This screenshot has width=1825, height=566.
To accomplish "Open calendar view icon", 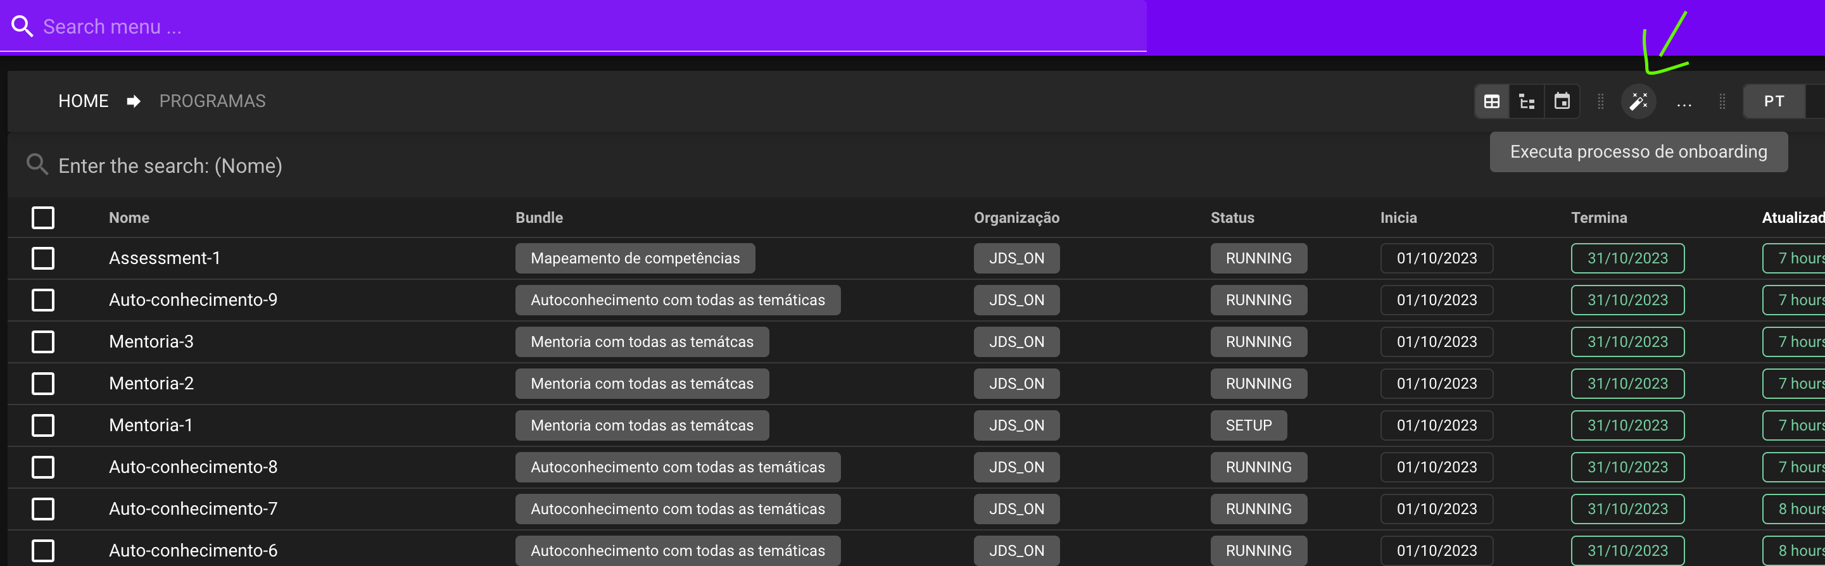I will click(1562, 101).
